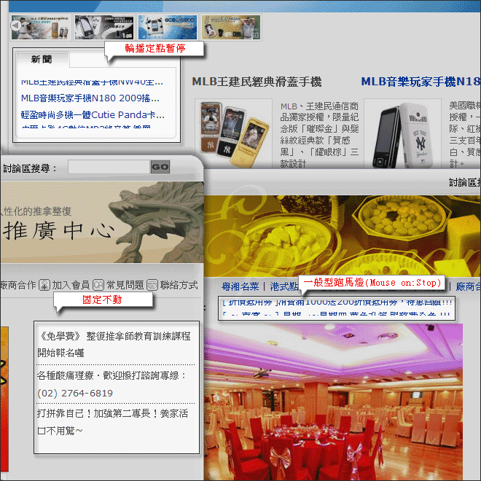The image size is (481, 481).
Task: Click the banquet hall photo
Action: (334, 402)
